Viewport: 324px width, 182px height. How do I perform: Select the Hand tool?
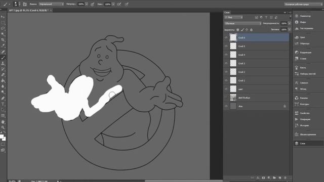click(x=3, y=122)
